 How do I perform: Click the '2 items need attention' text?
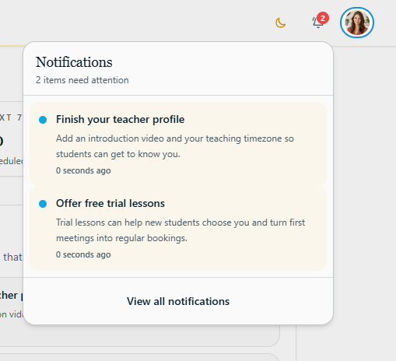pyautogui.click(x=82, y=80)
